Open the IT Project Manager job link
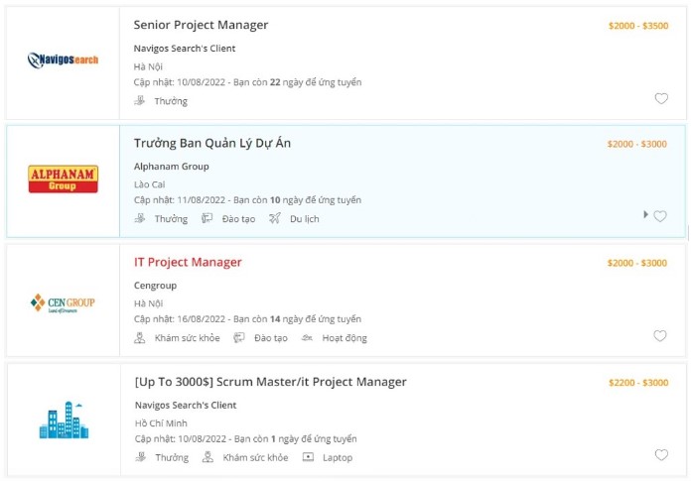This screenshot has width=691, height=481. [x=188, y=263]
